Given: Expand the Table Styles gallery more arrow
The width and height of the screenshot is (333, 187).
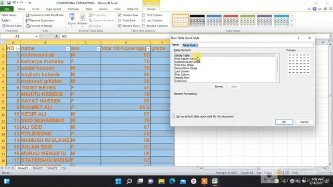Looking at the screenshot, I should click(292, 25).
